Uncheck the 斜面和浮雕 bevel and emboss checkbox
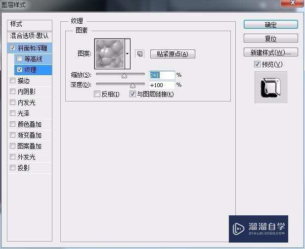The image size is (305, 249). tap(13, 48)
